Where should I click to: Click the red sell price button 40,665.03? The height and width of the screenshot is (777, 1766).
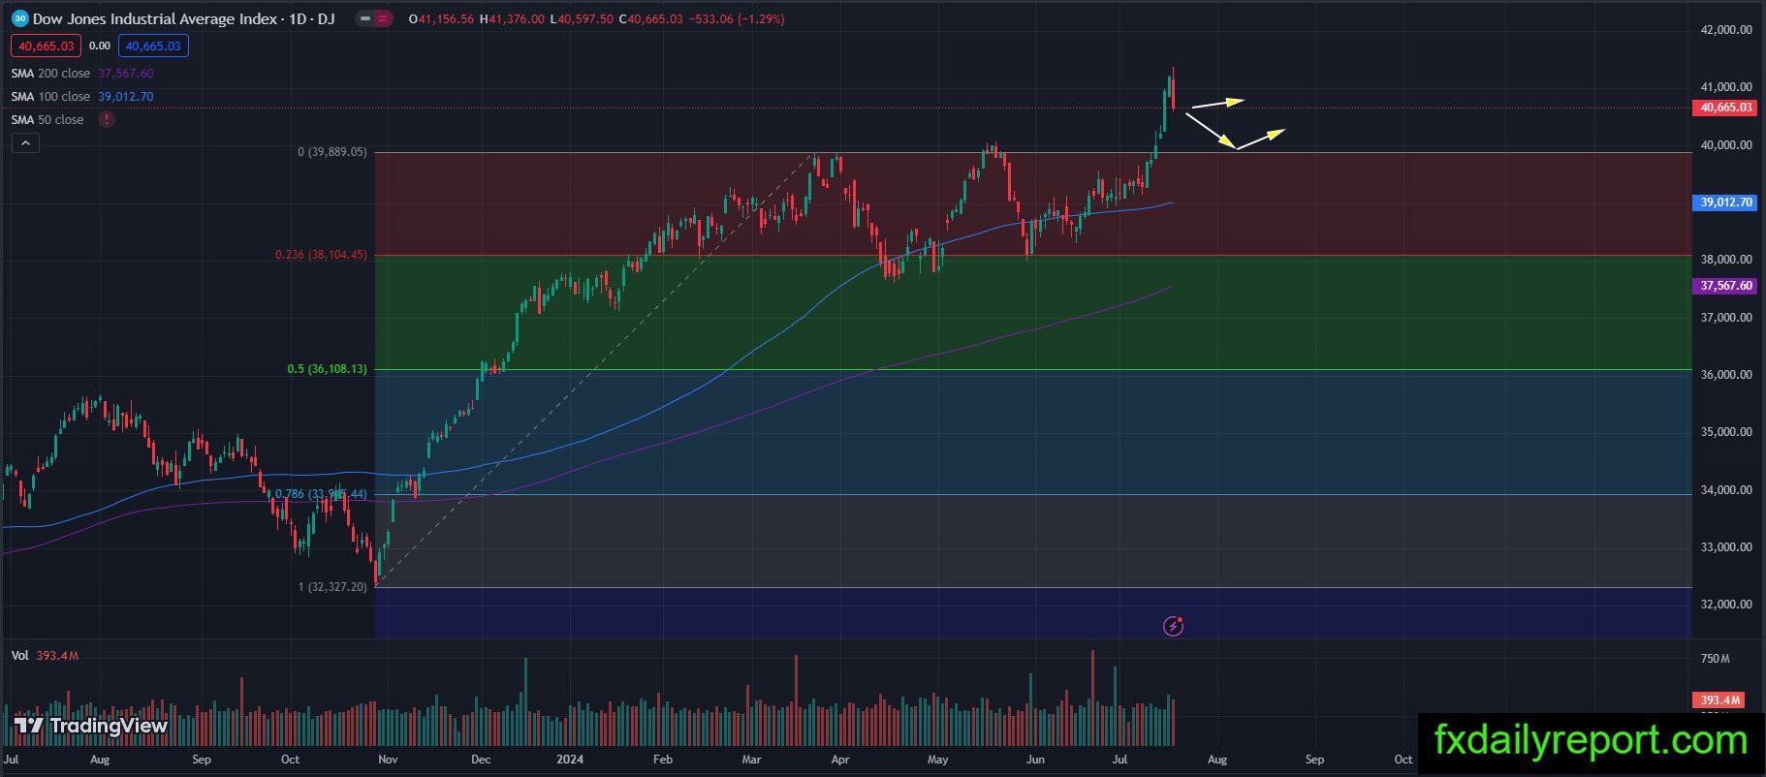tap(47, 46)
